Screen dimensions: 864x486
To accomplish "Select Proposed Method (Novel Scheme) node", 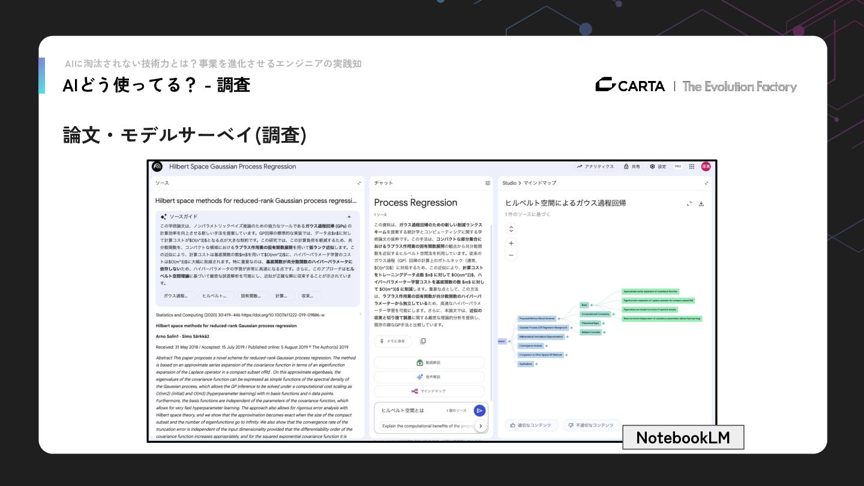I will [x=537, y=319].
